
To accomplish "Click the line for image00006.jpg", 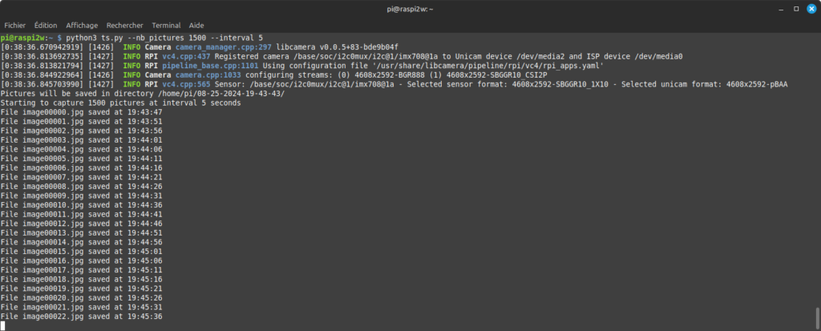I will click(x=81, y=168).
